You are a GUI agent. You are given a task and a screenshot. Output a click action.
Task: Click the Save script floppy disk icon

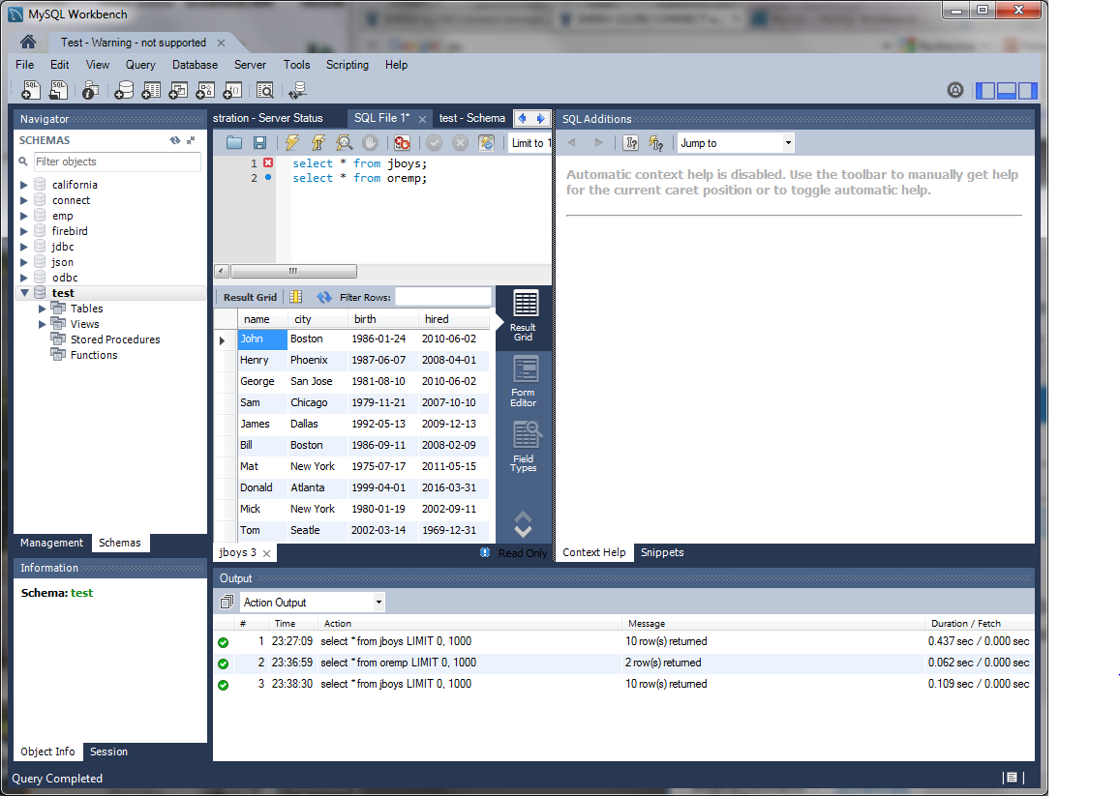tap(259, 143)
